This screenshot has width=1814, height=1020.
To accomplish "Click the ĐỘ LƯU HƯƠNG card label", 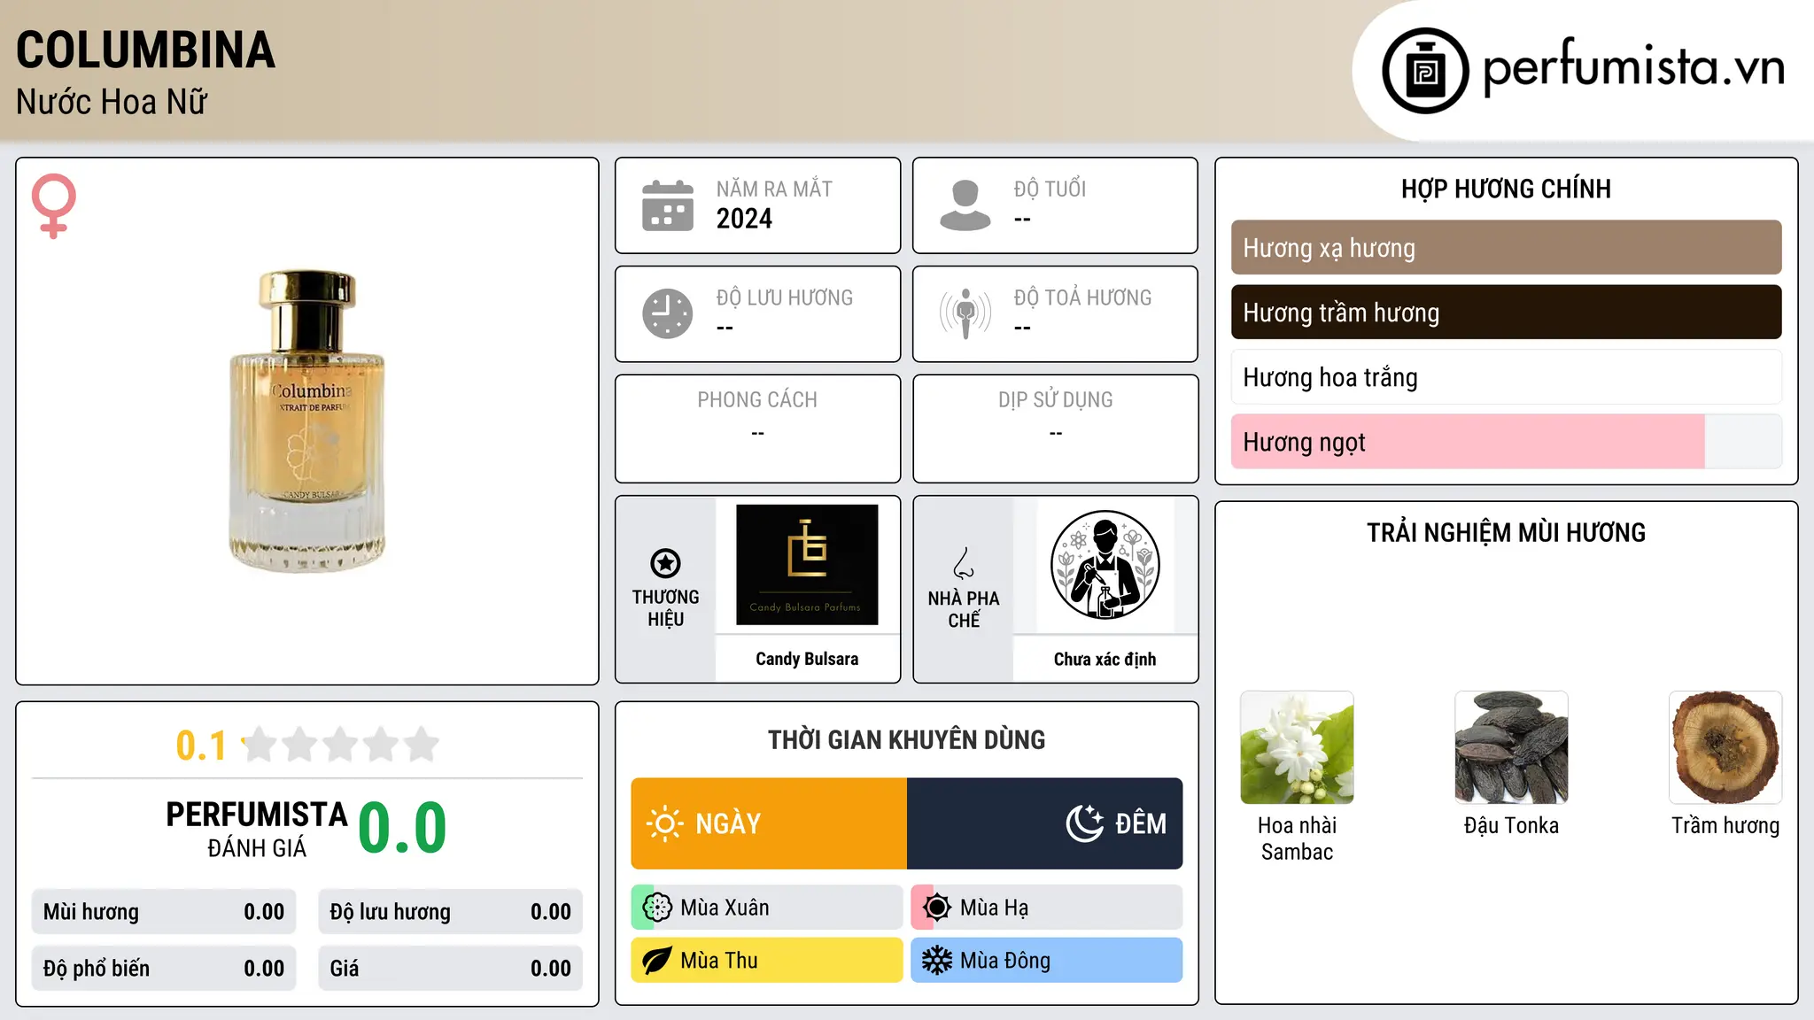I will [x=785, y=297].
